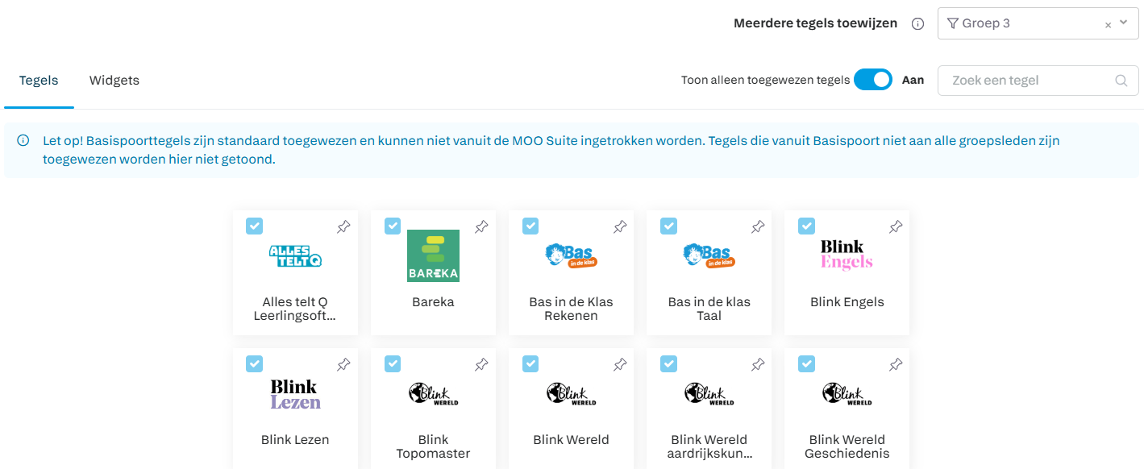The width and height of the screenshot is (1144, 469).
Task: Pin the Blink Topomaster tile
Action: [x=481, y=365]
